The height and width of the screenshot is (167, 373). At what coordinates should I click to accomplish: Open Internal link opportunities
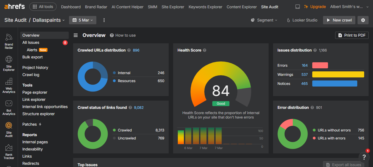click(x=45, y=107)
